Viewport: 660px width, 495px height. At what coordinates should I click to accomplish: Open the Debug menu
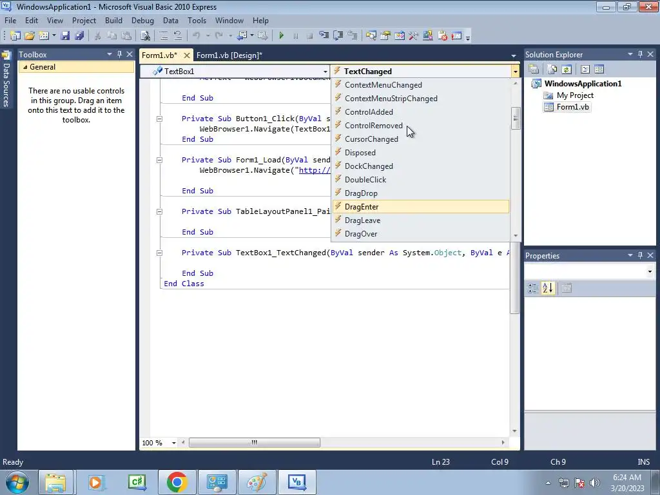point(142,21)
